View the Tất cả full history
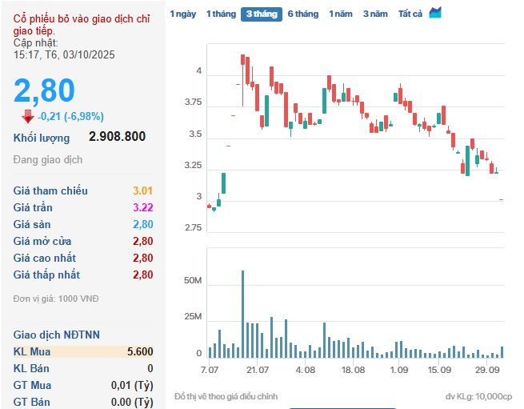 tap(410, 14)
